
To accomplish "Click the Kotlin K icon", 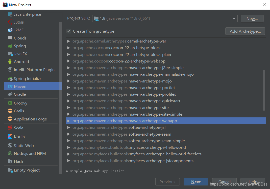I will click(10, 137).
